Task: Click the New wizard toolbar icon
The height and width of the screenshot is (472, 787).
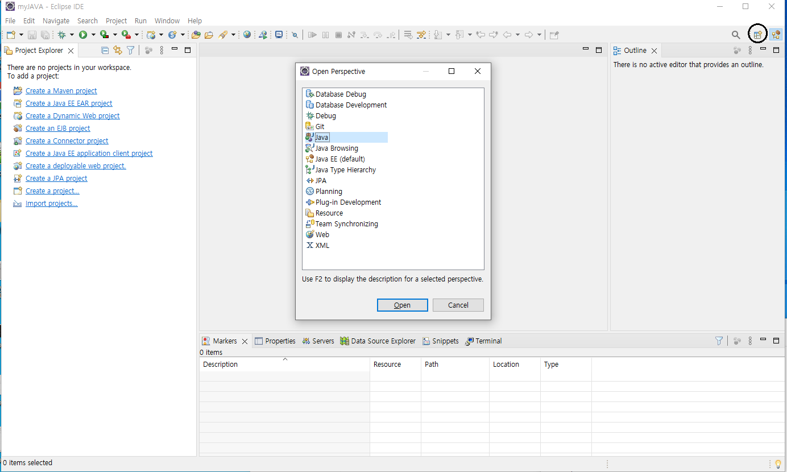Action: (11, 35)
